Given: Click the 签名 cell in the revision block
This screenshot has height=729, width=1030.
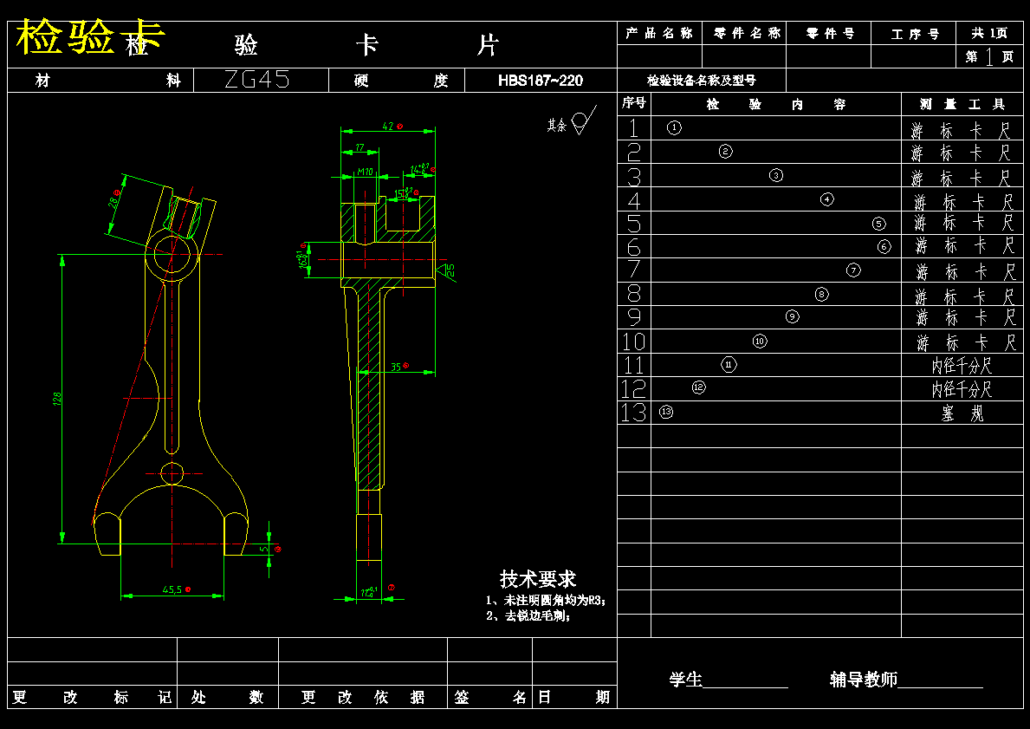Looking at the screenshot, I should pyautogui.click(x=490, y=698).
